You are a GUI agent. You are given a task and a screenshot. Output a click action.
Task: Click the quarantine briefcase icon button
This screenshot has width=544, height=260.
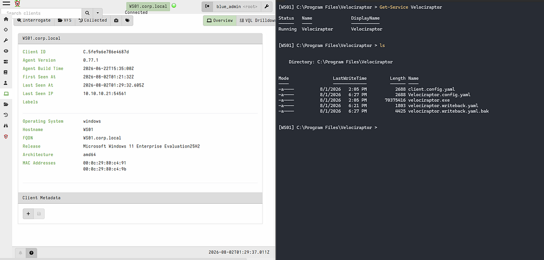116,21
